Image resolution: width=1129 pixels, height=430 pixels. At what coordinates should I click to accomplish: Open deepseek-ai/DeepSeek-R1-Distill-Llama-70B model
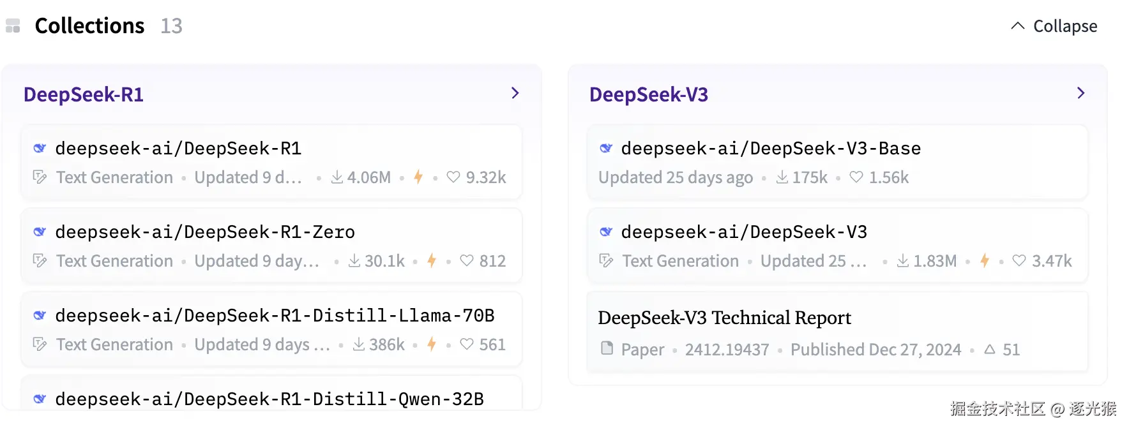pyautogui.click(x=275, y=316)
